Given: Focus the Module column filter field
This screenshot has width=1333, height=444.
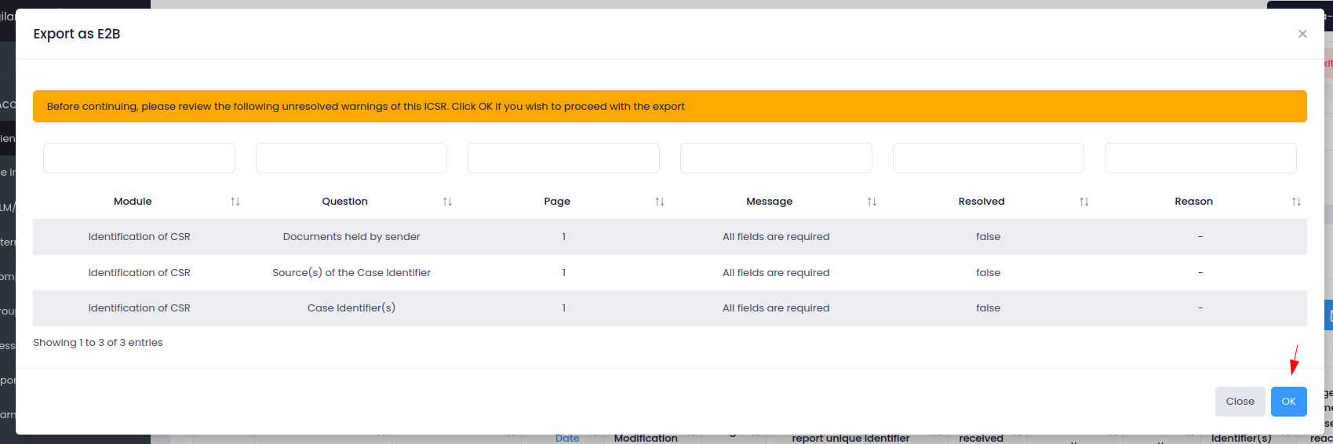Looking at the screenshot, I should click(x=139, y=158).
